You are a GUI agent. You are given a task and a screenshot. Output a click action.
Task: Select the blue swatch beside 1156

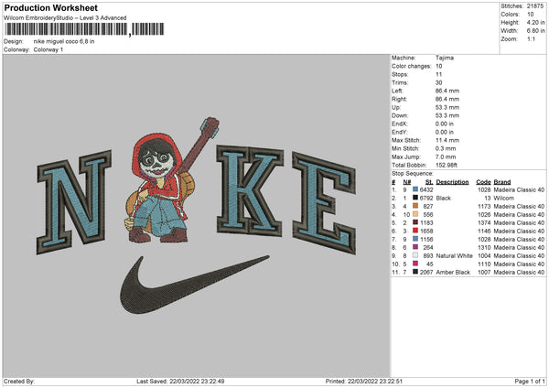coord(415,239)
